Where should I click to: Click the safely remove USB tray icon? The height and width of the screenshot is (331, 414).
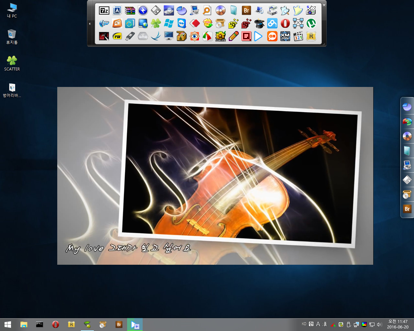click(349, 324)
